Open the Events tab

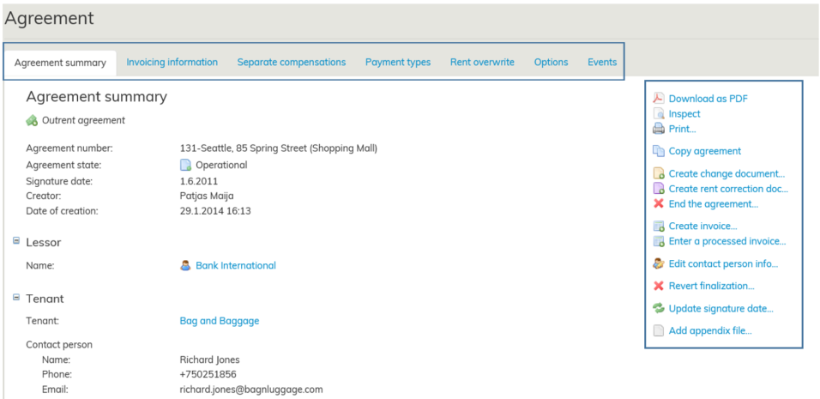coord(601,63)
